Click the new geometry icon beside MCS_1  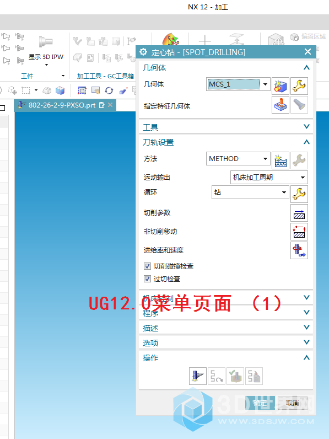coord(281,86)
